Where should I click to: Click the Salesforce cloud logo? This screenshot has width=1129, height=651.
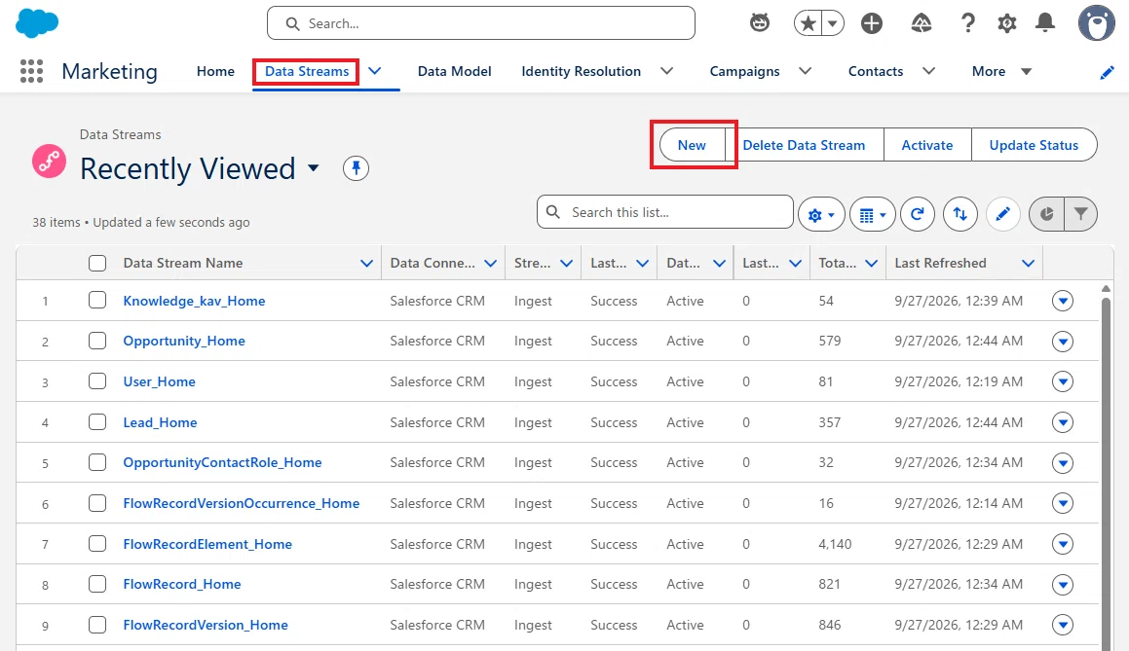click(37, 23)
